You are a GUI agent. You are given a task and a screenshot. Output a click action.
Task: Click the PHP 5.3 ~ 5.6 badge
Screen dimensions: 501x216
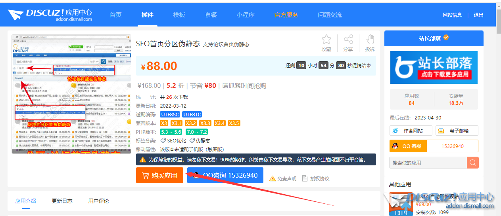click(171, 132)
